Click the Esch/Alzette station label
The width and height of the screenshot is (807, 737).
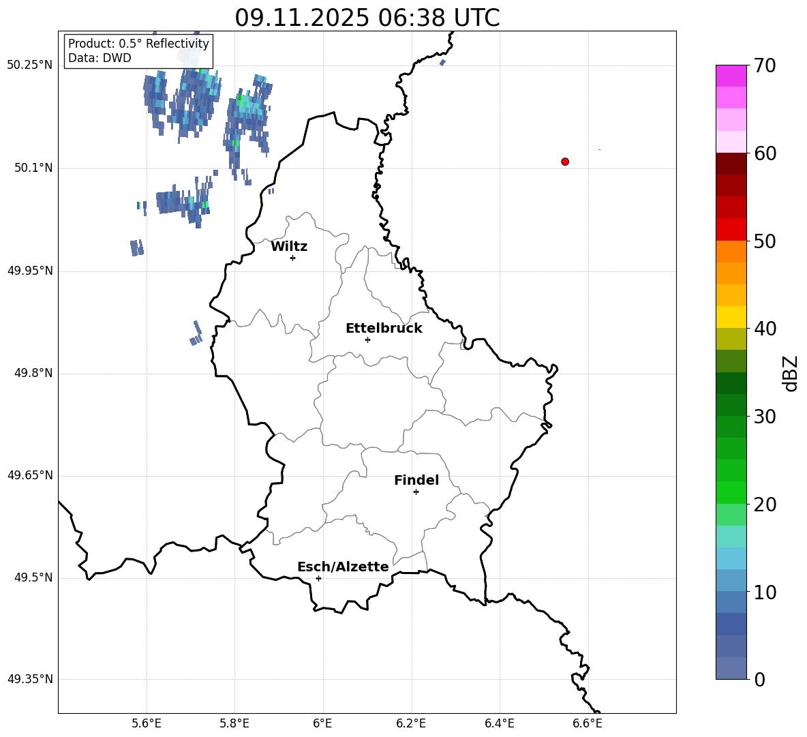coord(343,567)
